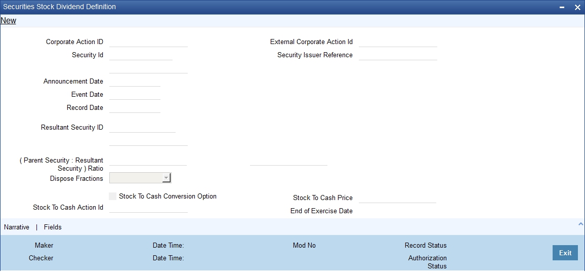Screen dimensions: 585x274
Task: Open the Dispose Fractions dropdown
Action: point(166,178)
